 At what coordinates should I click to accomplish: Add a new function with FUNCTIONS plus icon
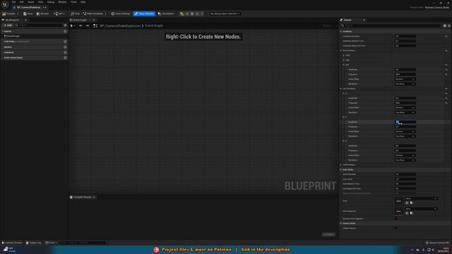pyautogui.click(x=65, y=42)
